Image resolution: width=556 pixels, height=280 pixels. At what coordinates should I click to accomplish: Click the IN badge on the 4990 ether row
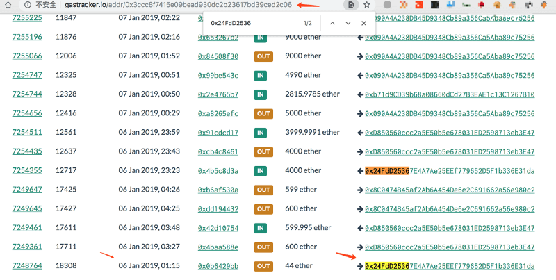260,76
